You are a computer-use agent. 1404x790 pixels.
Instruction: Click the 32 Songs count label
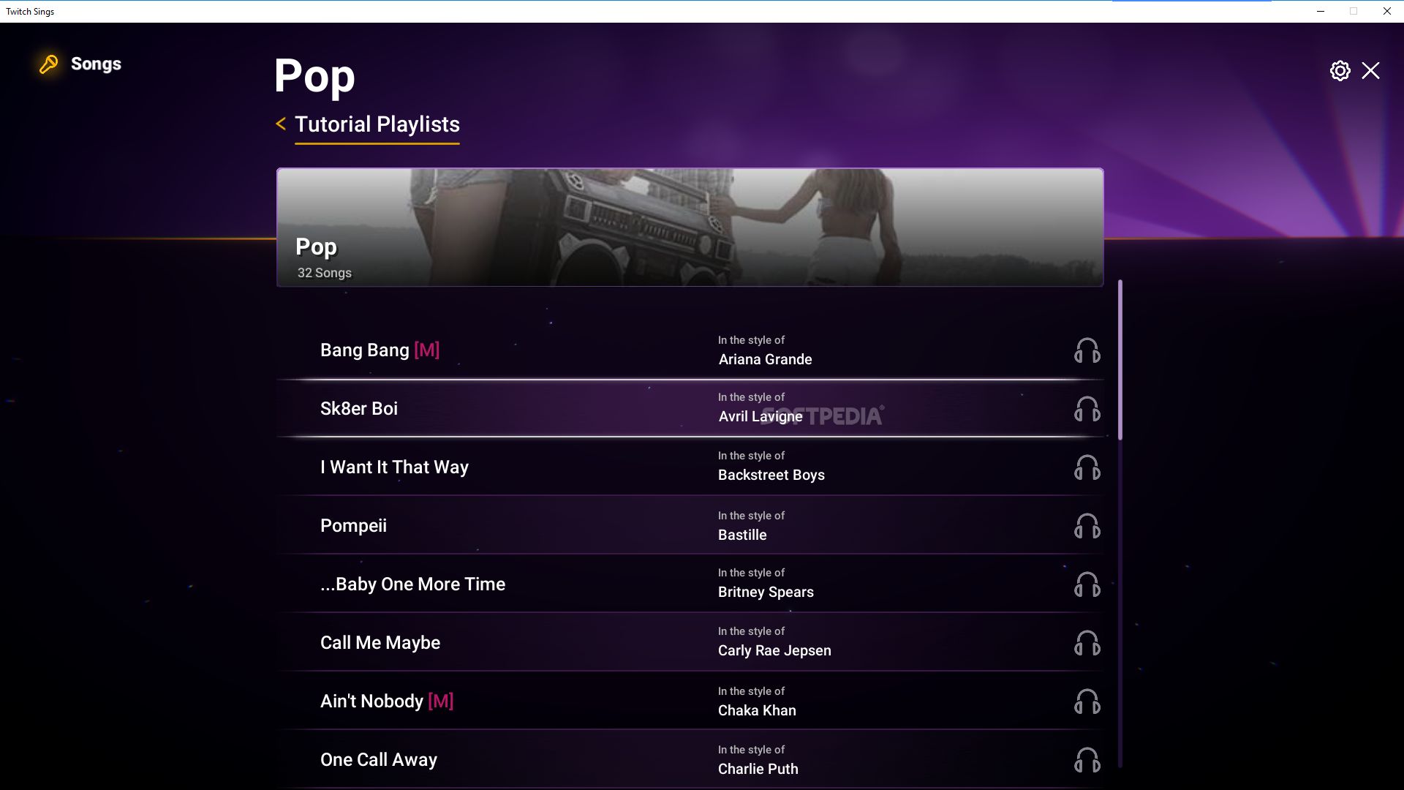tap(324, 273)
